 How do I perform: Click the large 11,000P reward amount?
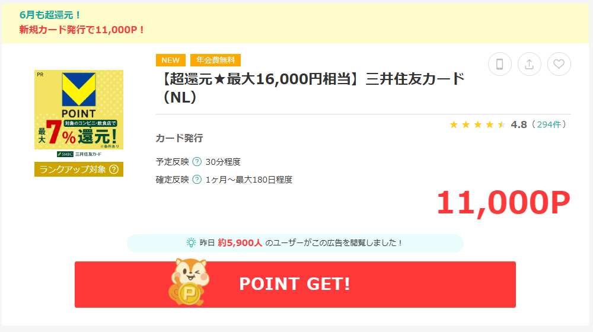(503, 203)
